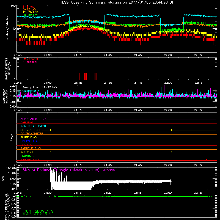220x220 pixels.
Task: Click the 0.9 value on livetime y-axis
Action: point(13,200)
